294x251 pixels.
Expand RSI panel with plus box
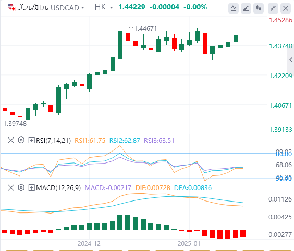pos(31,140)
